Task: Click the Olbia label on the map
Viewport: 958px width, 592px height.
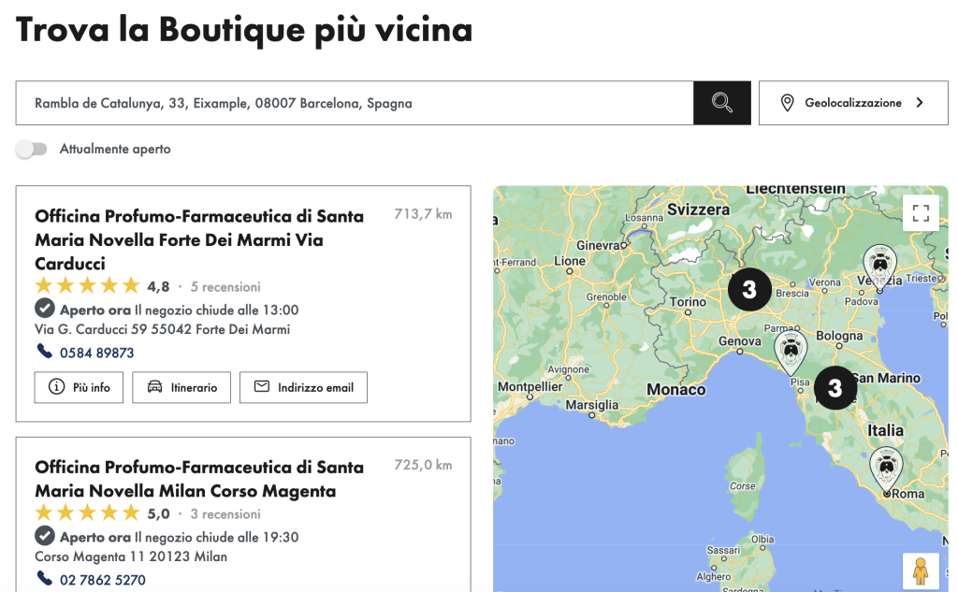Action: (762, 539)
